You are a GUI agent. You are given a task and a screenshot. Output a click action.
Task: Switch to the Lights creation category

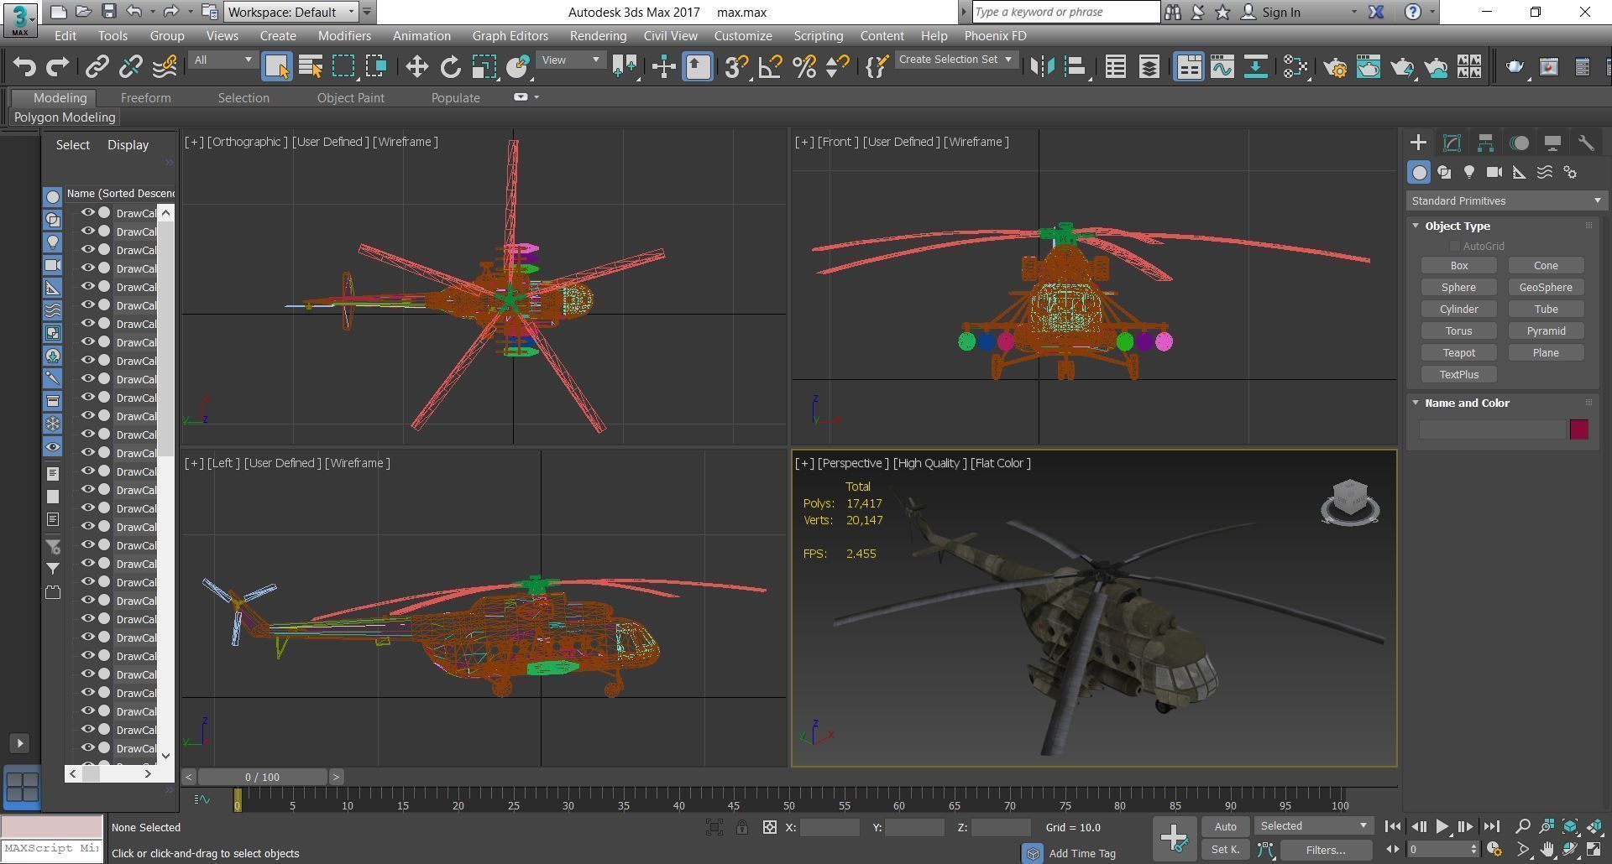point(1469,172)
